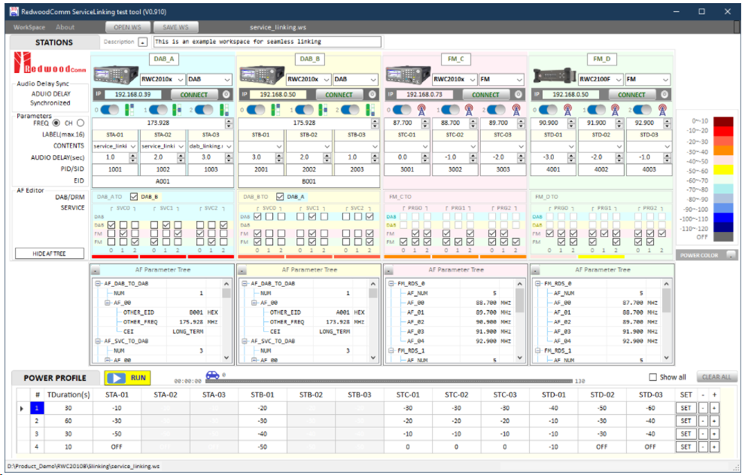Viewport: 742px width, 475px height.
Task: Click the DAB_A station device image
Action: pyautogui.click(x=116, y=75)
